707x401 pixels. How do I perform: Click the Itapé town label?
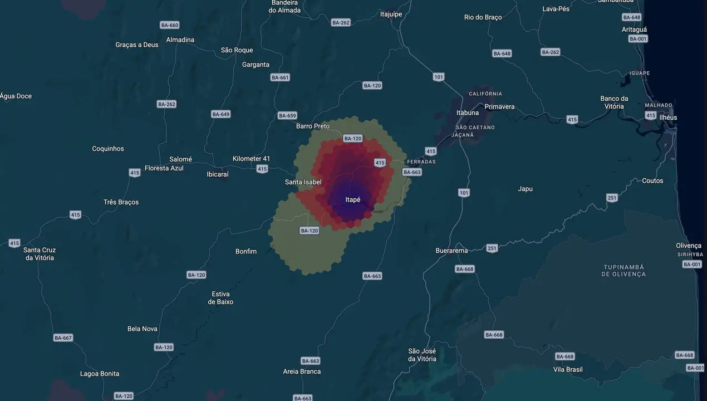click(353, 199)
